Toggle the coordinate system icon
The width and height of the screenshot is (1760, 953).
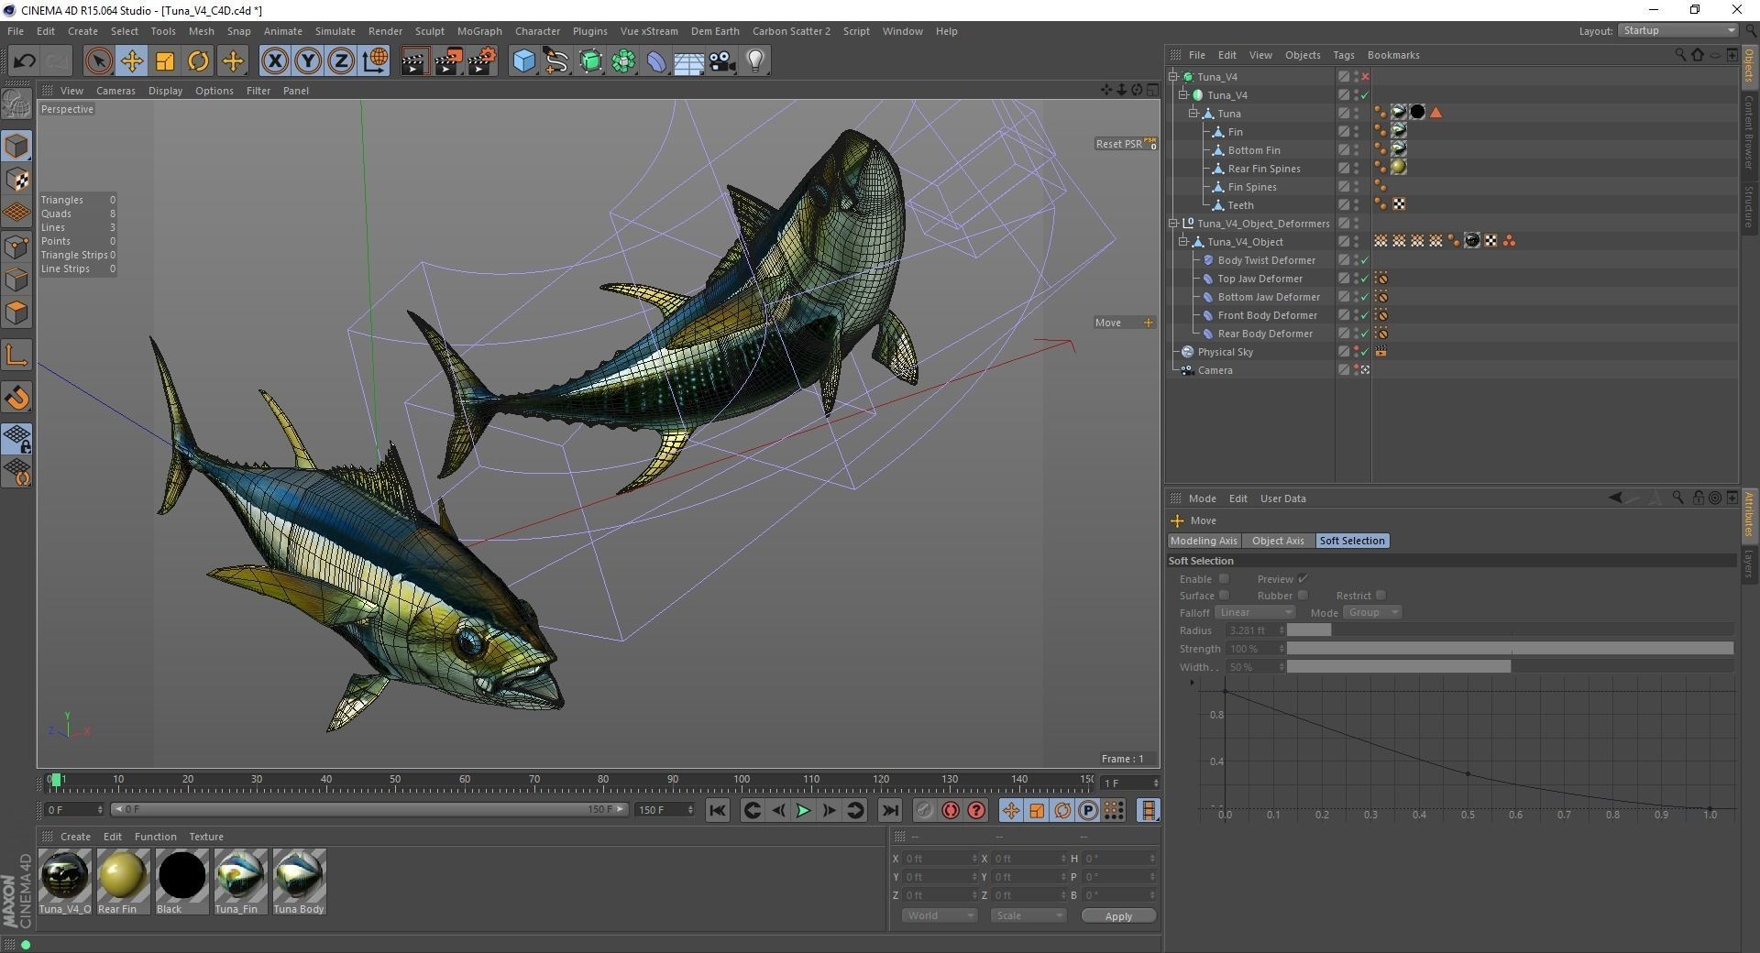click(375, 61)
